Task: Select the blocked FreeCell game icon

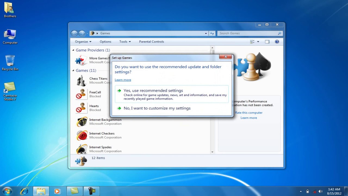Action: [x=81, y=94]
